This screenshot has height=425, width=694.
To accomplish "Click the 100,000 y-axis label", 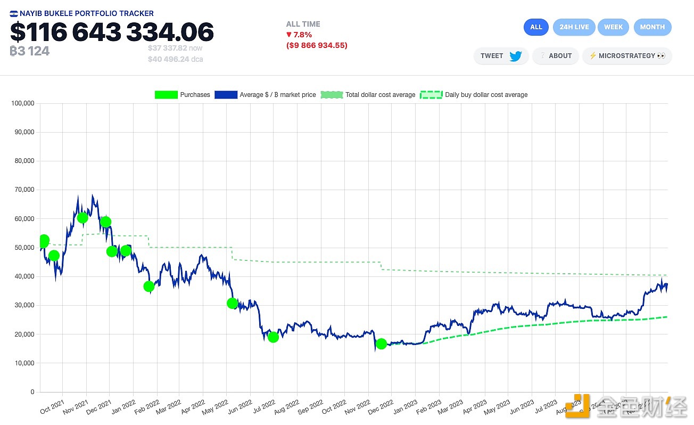I will (x=23, y=103).
